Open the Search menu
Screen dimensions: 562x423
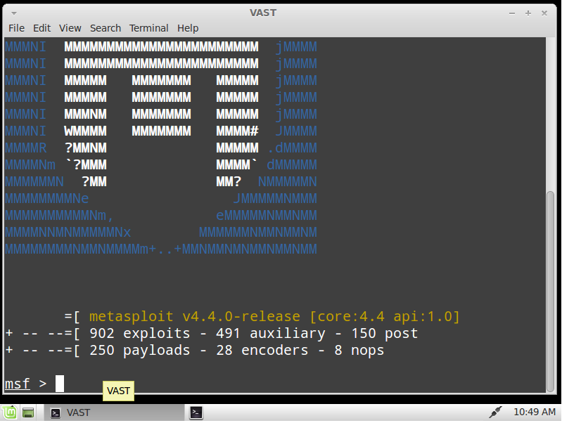(x=106, y=28)
